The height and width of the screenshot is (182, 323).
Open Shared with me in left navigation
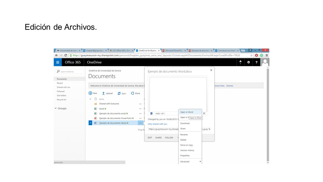tap(63, 87)
